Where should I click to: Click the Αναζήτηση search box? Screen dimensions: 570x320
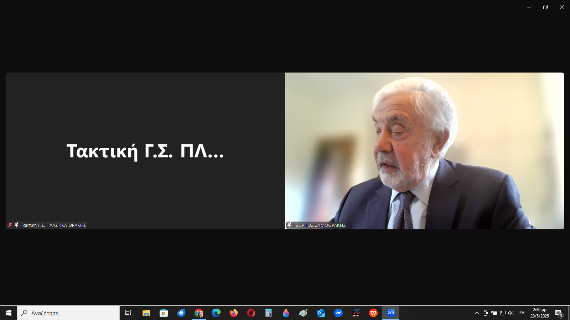point(68,313)
